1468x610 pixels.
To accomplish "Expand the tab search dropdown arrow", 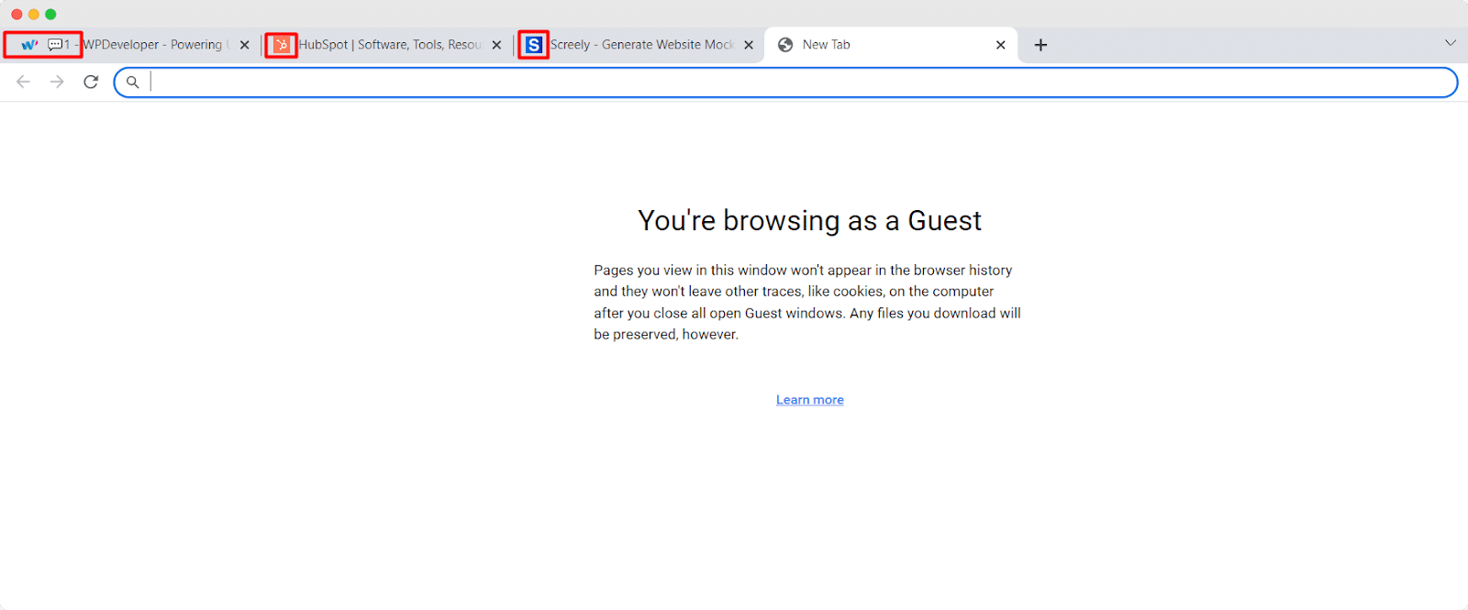I will coord(1450,43).
